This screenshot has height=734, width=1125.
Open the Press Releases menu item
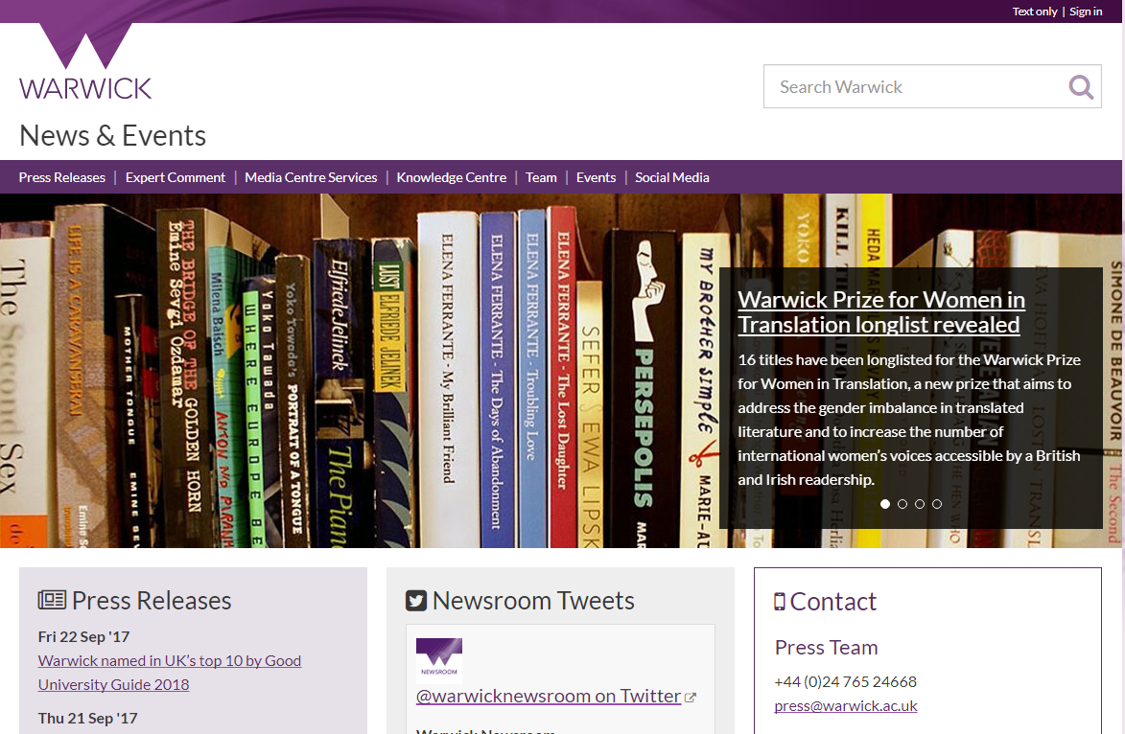(x=62, y=177)
